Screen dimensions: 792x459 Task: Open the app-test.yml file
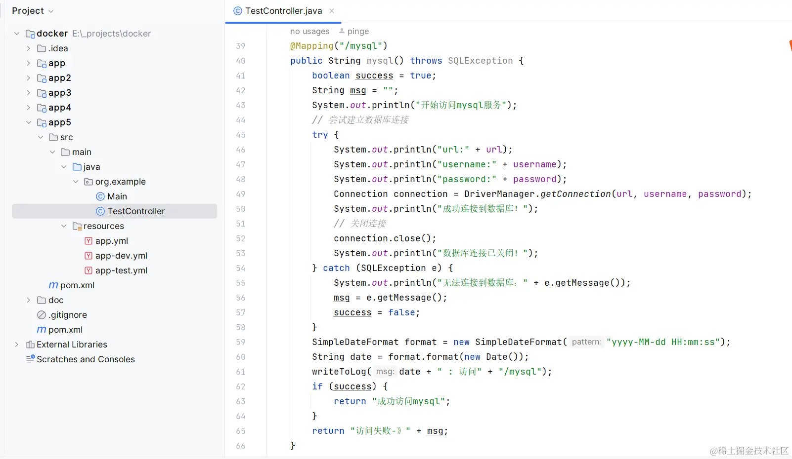coord(122,270)
